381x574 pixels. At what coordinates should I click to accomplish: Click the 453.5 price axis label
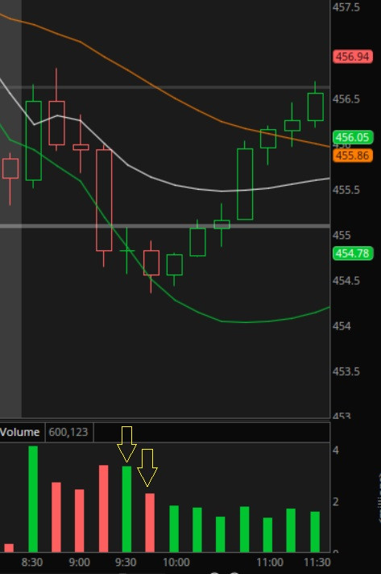pos(346,371)
